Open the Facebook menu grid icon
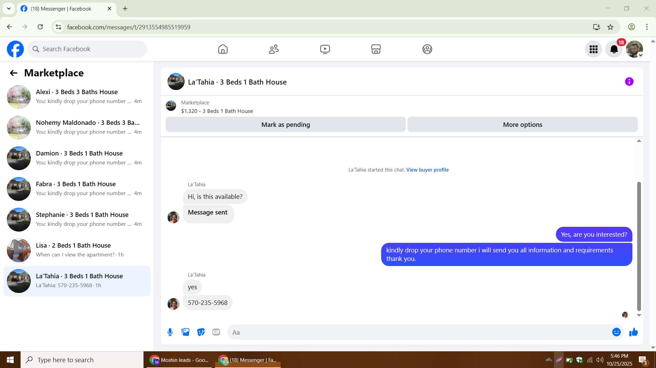 (593, 49)
